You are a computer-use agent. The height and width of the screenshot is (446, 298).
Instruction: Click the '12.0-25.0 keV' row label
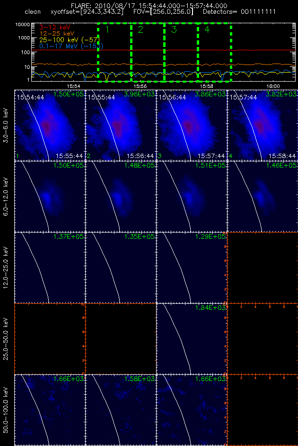(x=6, y=267)
